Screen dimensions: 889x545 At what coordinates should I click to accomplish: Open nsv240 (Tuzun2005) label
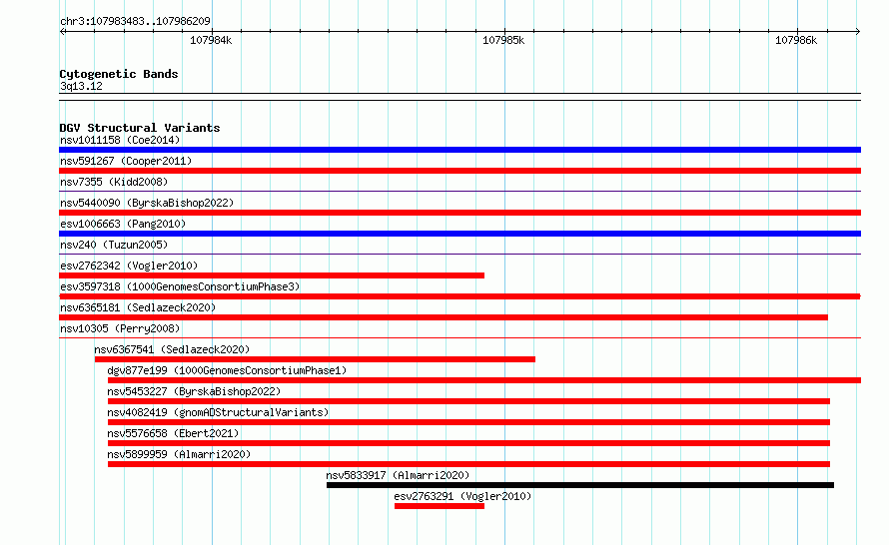pos(114,245)
